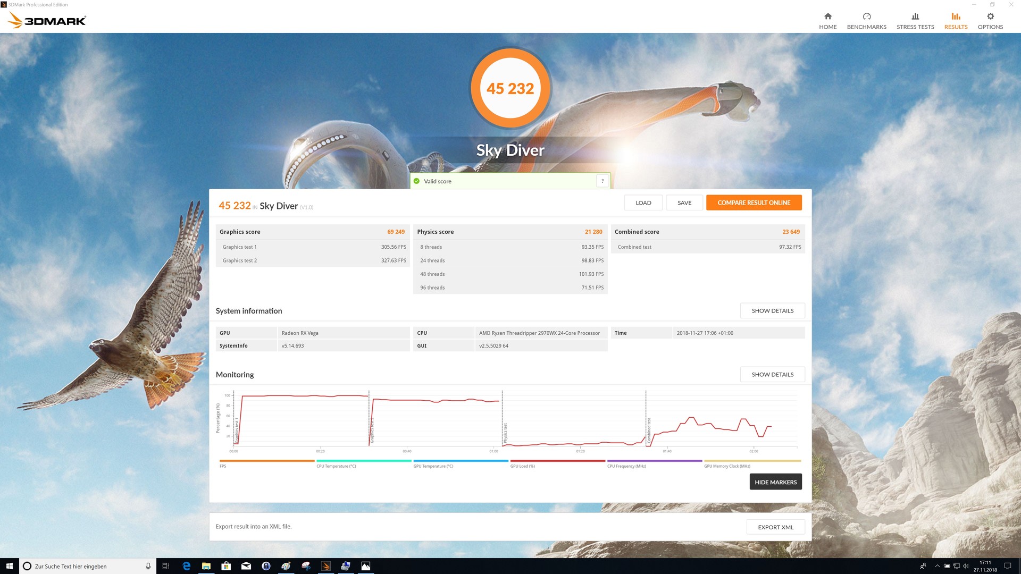Click the Radeon RX Vega GPU value

coord(300,333)
